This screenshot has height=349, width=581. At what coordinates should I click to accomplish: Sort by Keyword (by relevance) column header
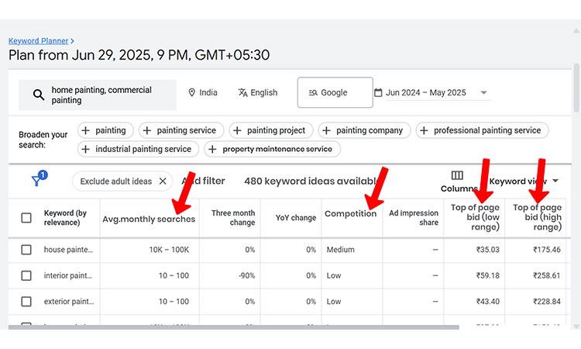click(65, 218)
